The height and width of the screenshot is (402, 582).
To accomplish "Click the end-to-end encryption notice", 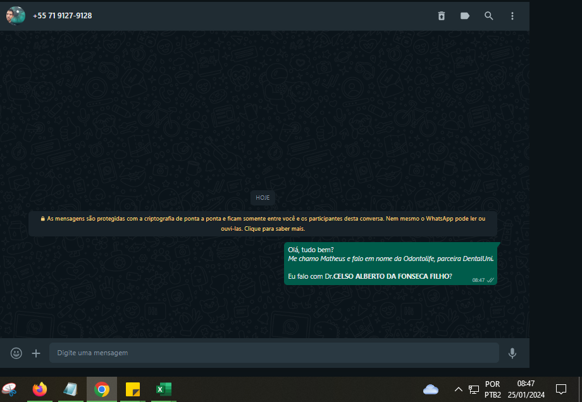I will pos(263,224).
